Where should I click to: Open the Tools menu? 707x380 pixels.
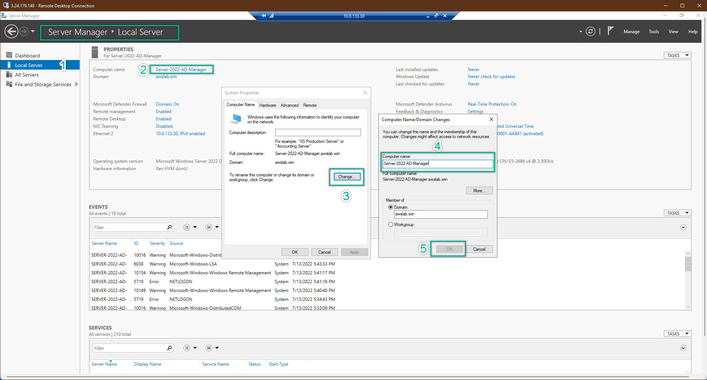pyautogui.click(x=654, y=32)
